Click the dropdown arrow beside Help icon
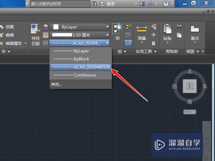Viewport: 215px width, 161px height. (172, 4)
